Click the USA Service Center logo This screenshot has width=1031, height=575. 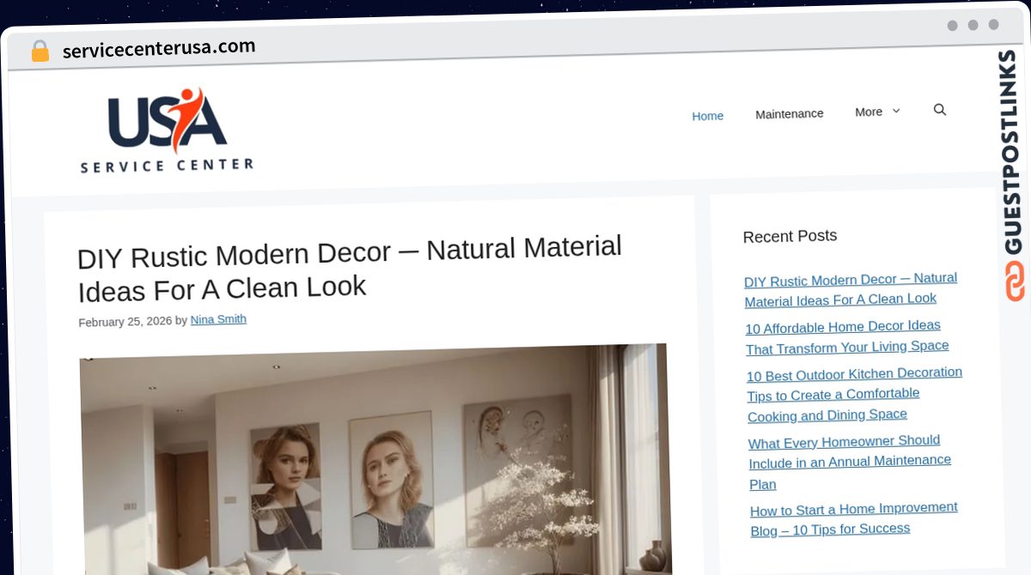[167, 130]
